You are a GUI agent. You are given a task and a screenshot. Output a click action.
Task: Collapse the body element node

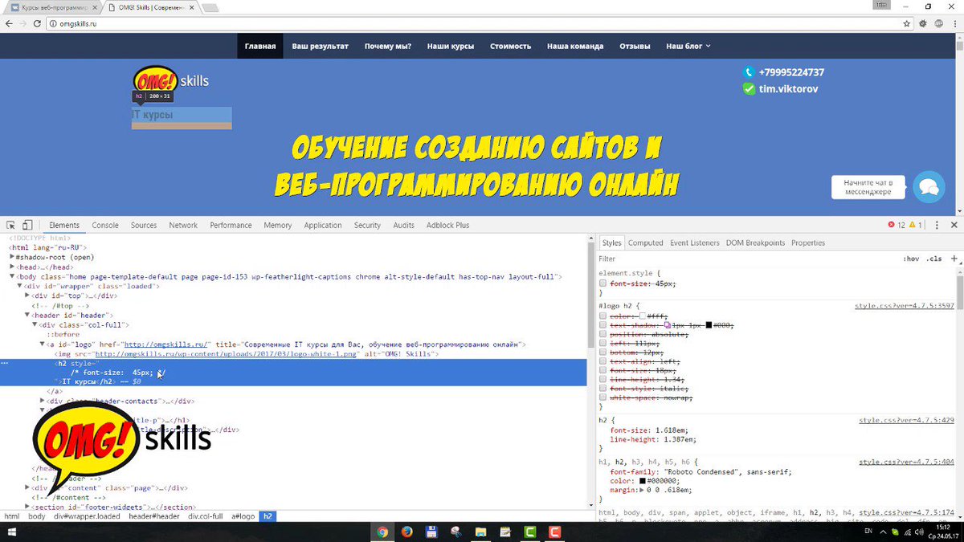tap(12, 277)
